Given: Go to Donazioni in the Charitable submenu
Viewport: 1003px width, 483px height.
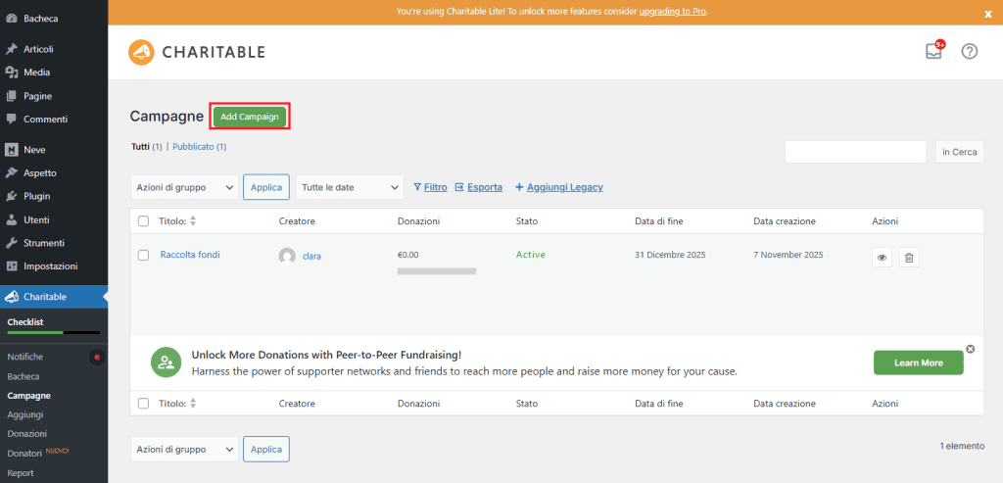Looking at the screenshot, I should pos(26,433).
